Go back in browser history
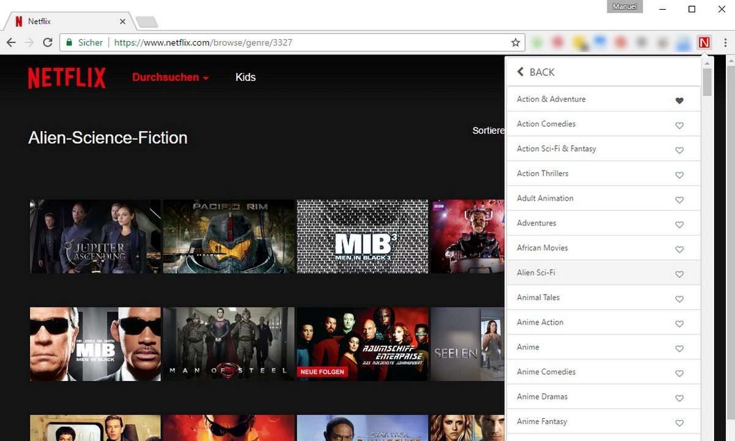 tap(10, 42)
